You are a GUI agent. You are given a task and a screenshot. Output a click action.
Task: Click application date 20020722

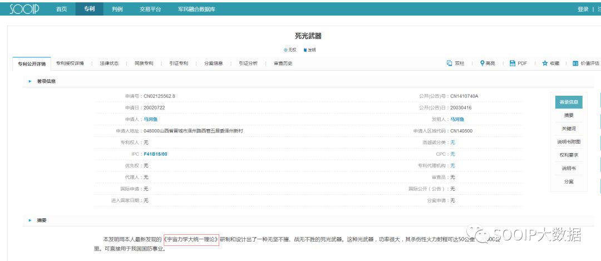tap(155, 108)
